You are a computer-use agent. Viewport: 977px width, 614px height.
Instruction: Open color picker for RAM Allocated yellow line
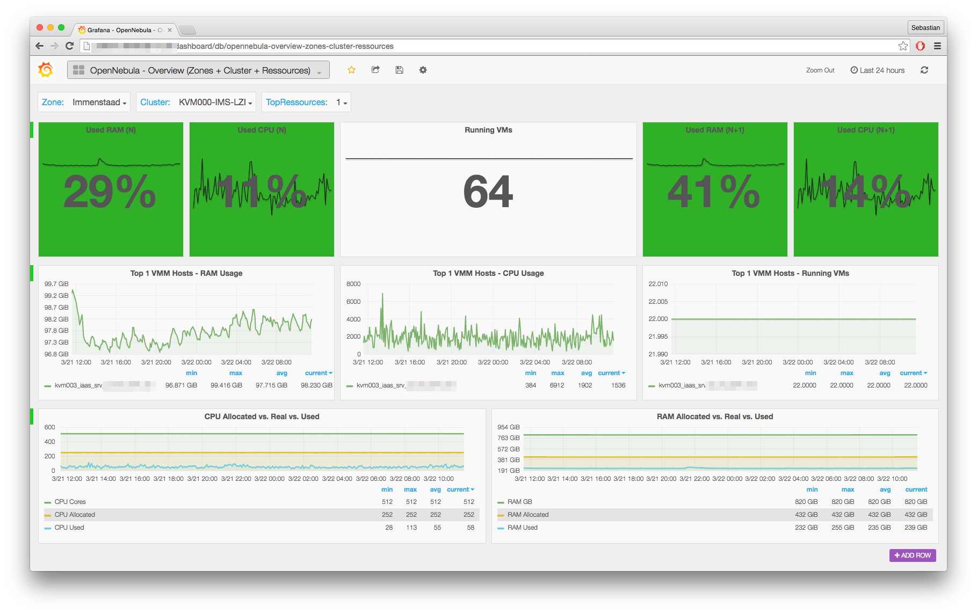(501, 515)
